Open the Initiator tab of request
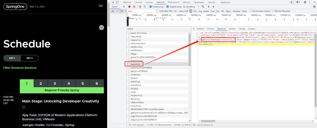The width and height of the screenshot is (317, 128). (x=232, y=29)
